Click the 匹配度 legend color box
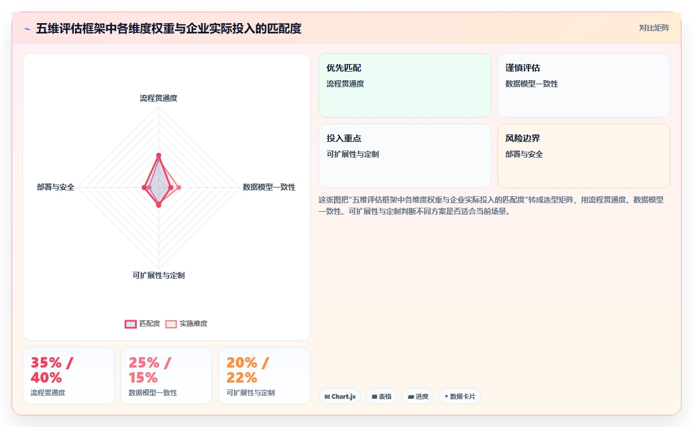Screen dimensions: 693x427 coord(130,324)
